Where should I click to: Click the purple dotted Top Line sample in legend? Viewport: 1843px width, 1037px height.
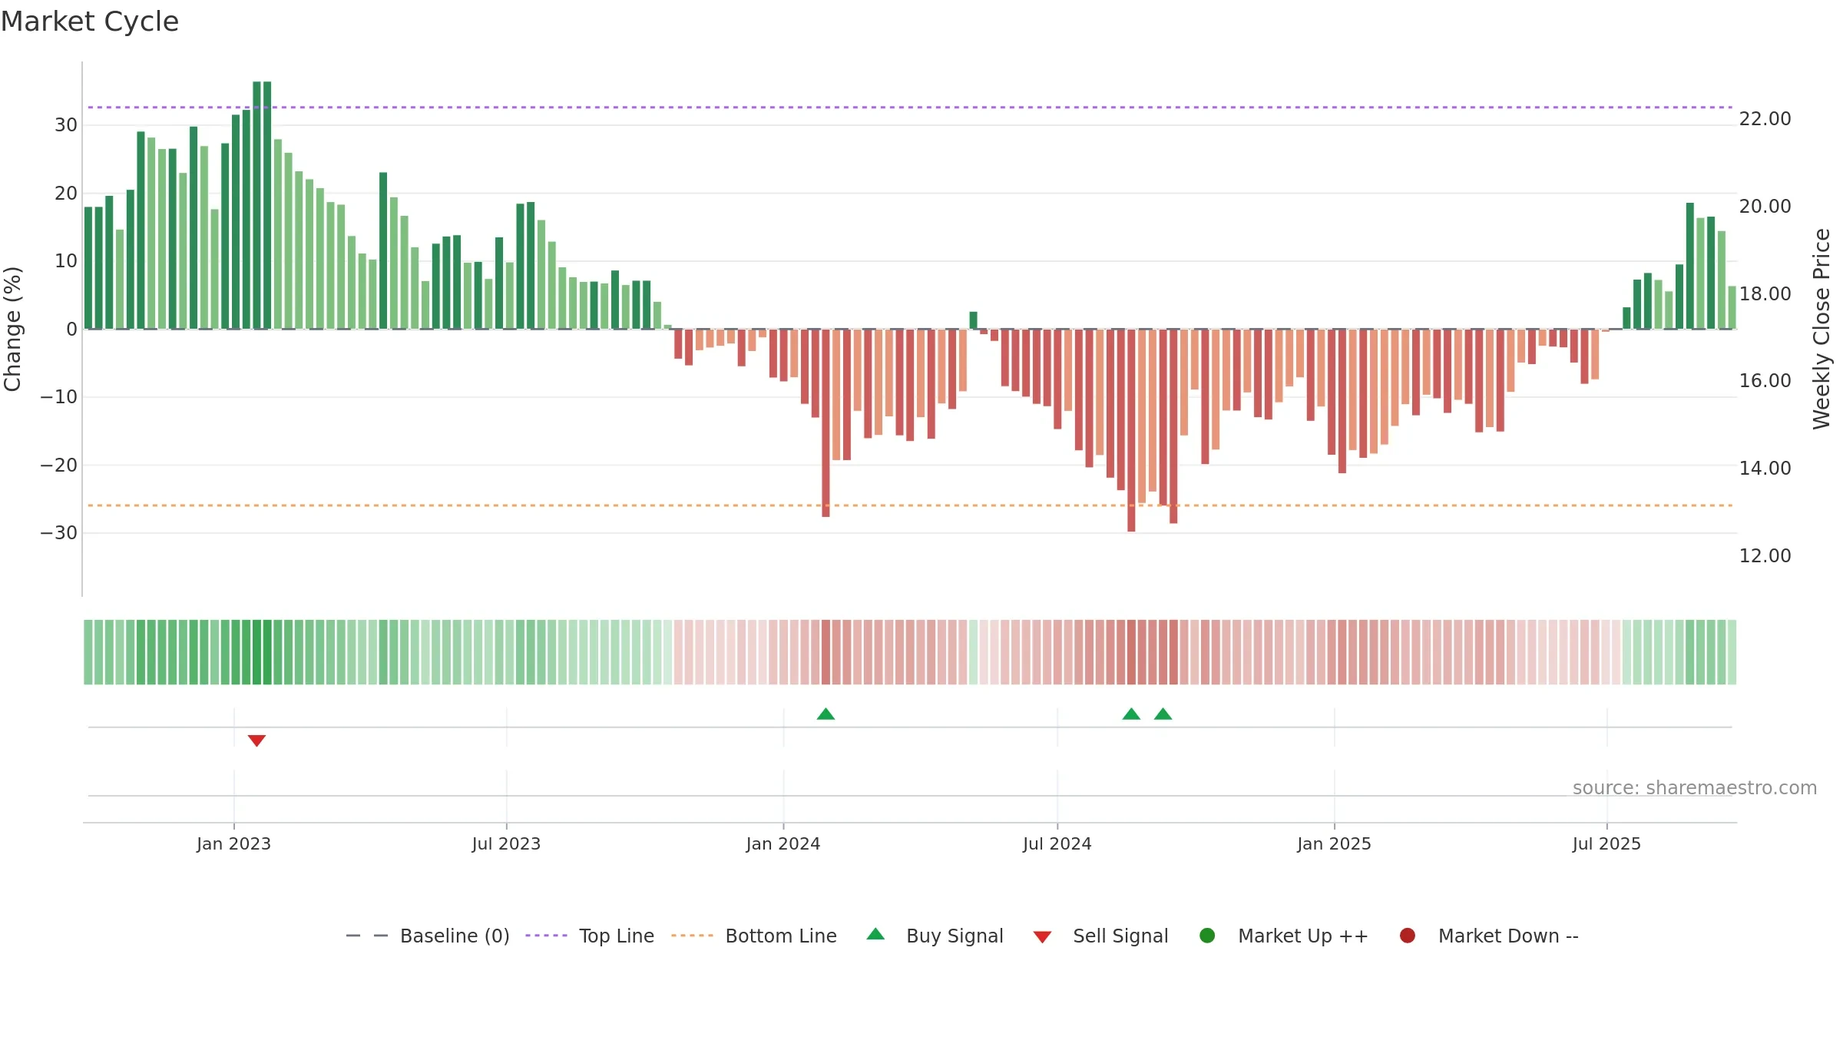pos(546,936)
